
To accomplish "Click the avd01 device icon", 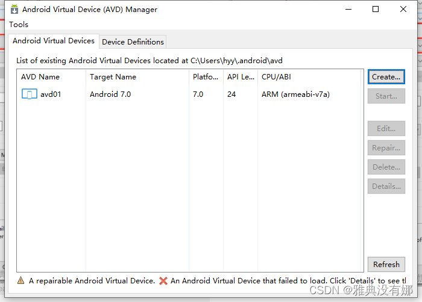I will pos(30,94).
